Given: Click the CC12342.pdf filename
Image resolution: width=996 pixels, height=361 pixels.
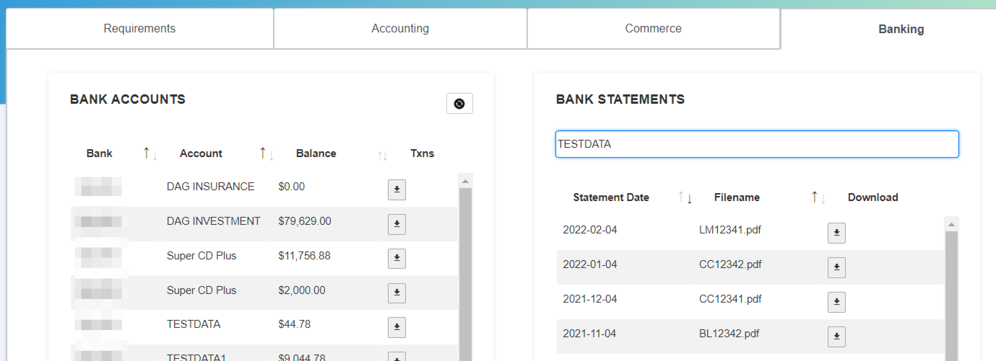Looking at the screenshot, I should click(x=730, y=264).
